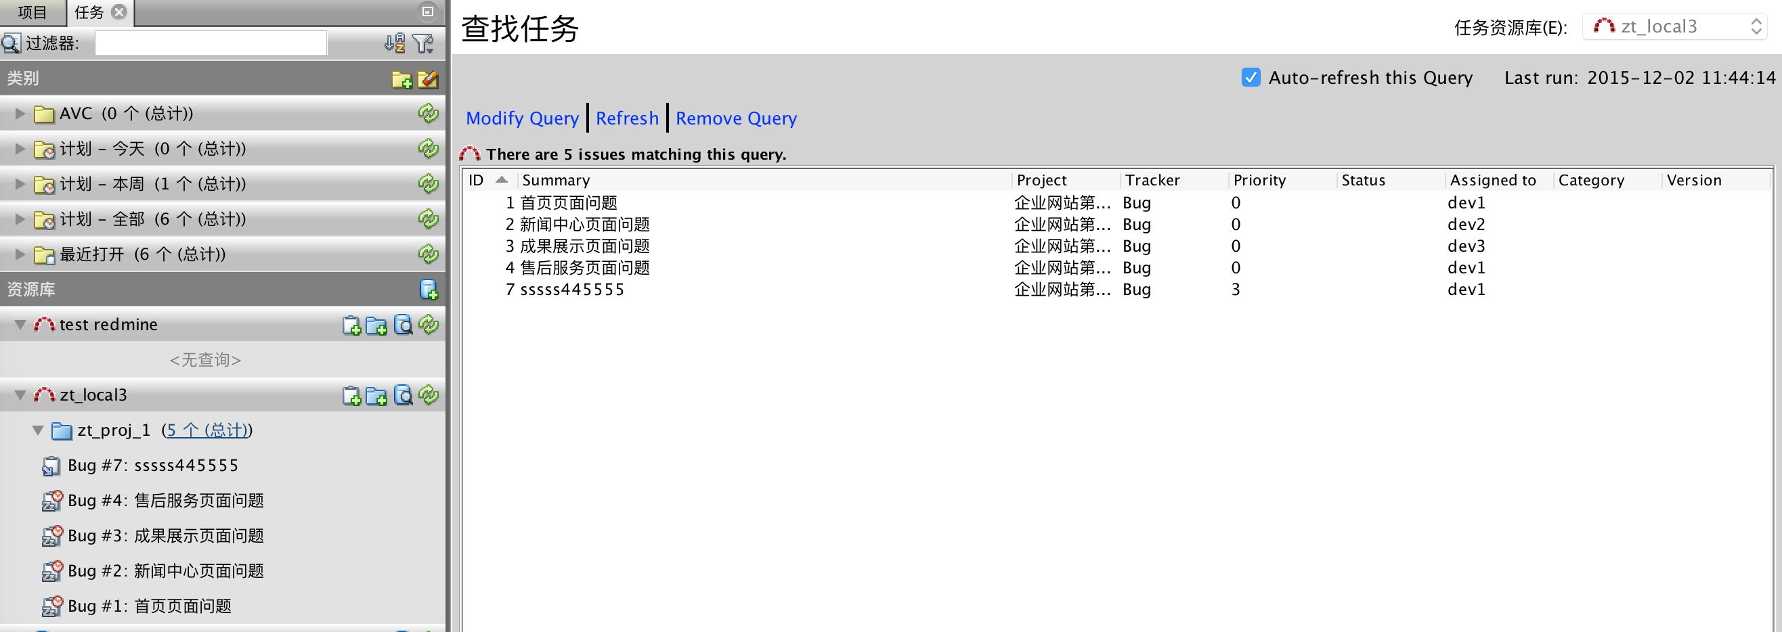
Task: Click in the 过滤器 filter text field
Action: click(211, 43)
